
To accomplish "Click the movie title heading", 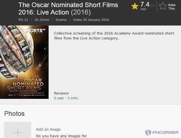I will click(68, 8).
